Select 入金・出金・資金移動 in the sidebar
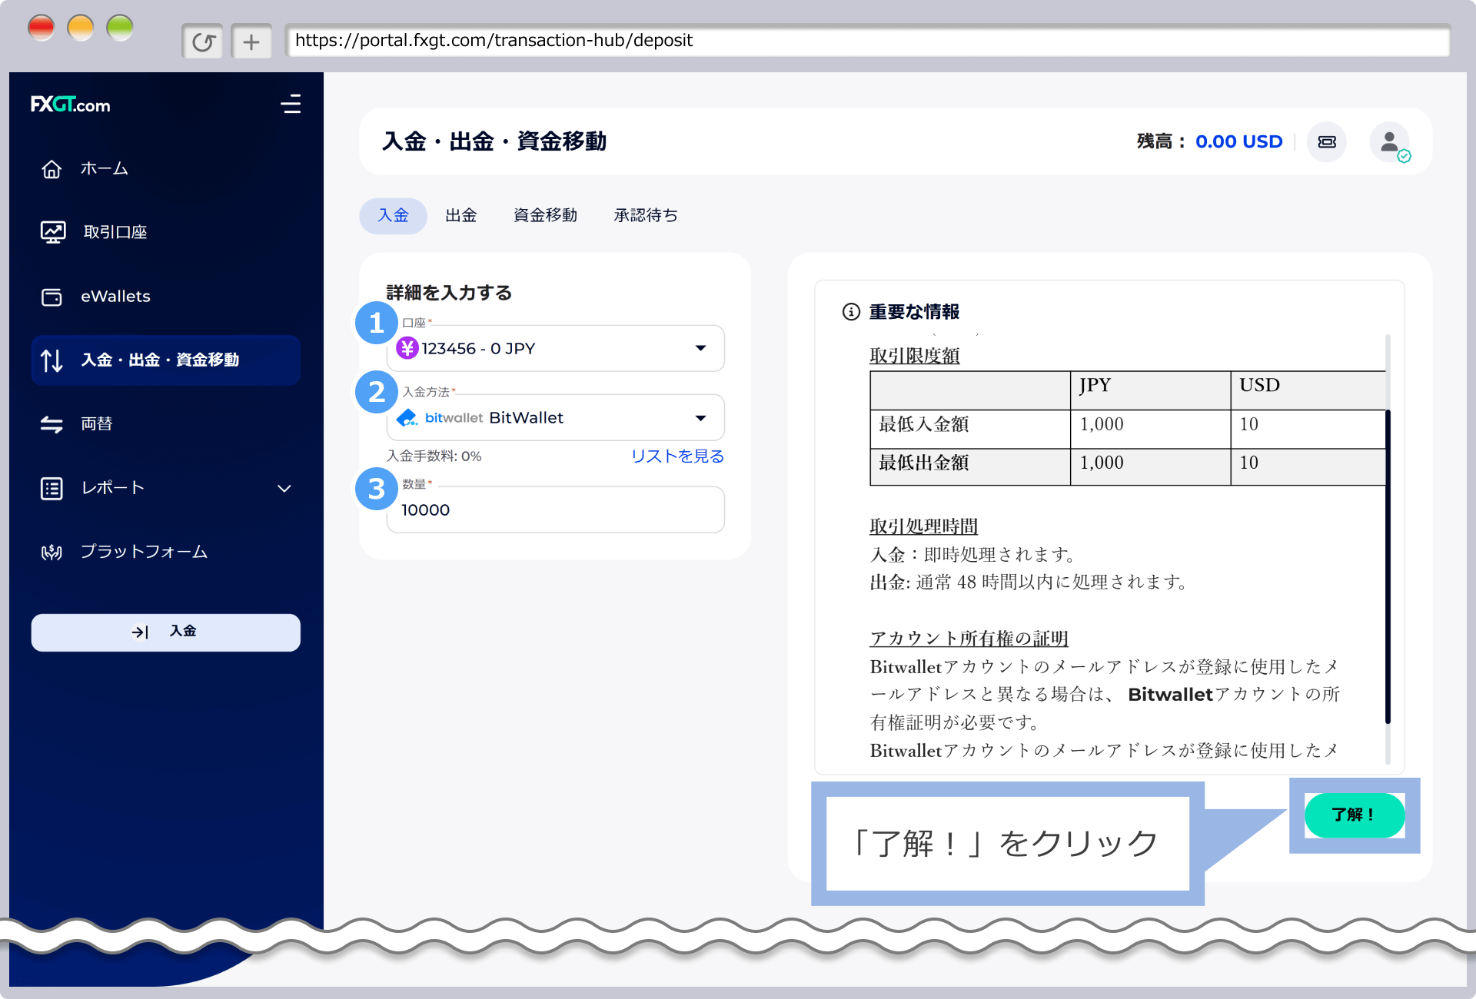 point(165,360)
